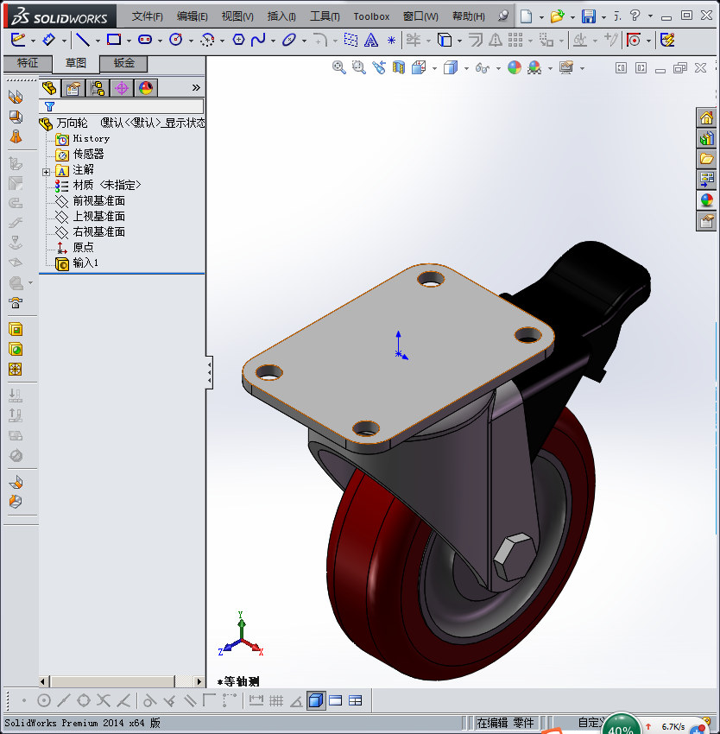
Task: Open the Design Library task pane icon
Action: [x=706, y=137]
